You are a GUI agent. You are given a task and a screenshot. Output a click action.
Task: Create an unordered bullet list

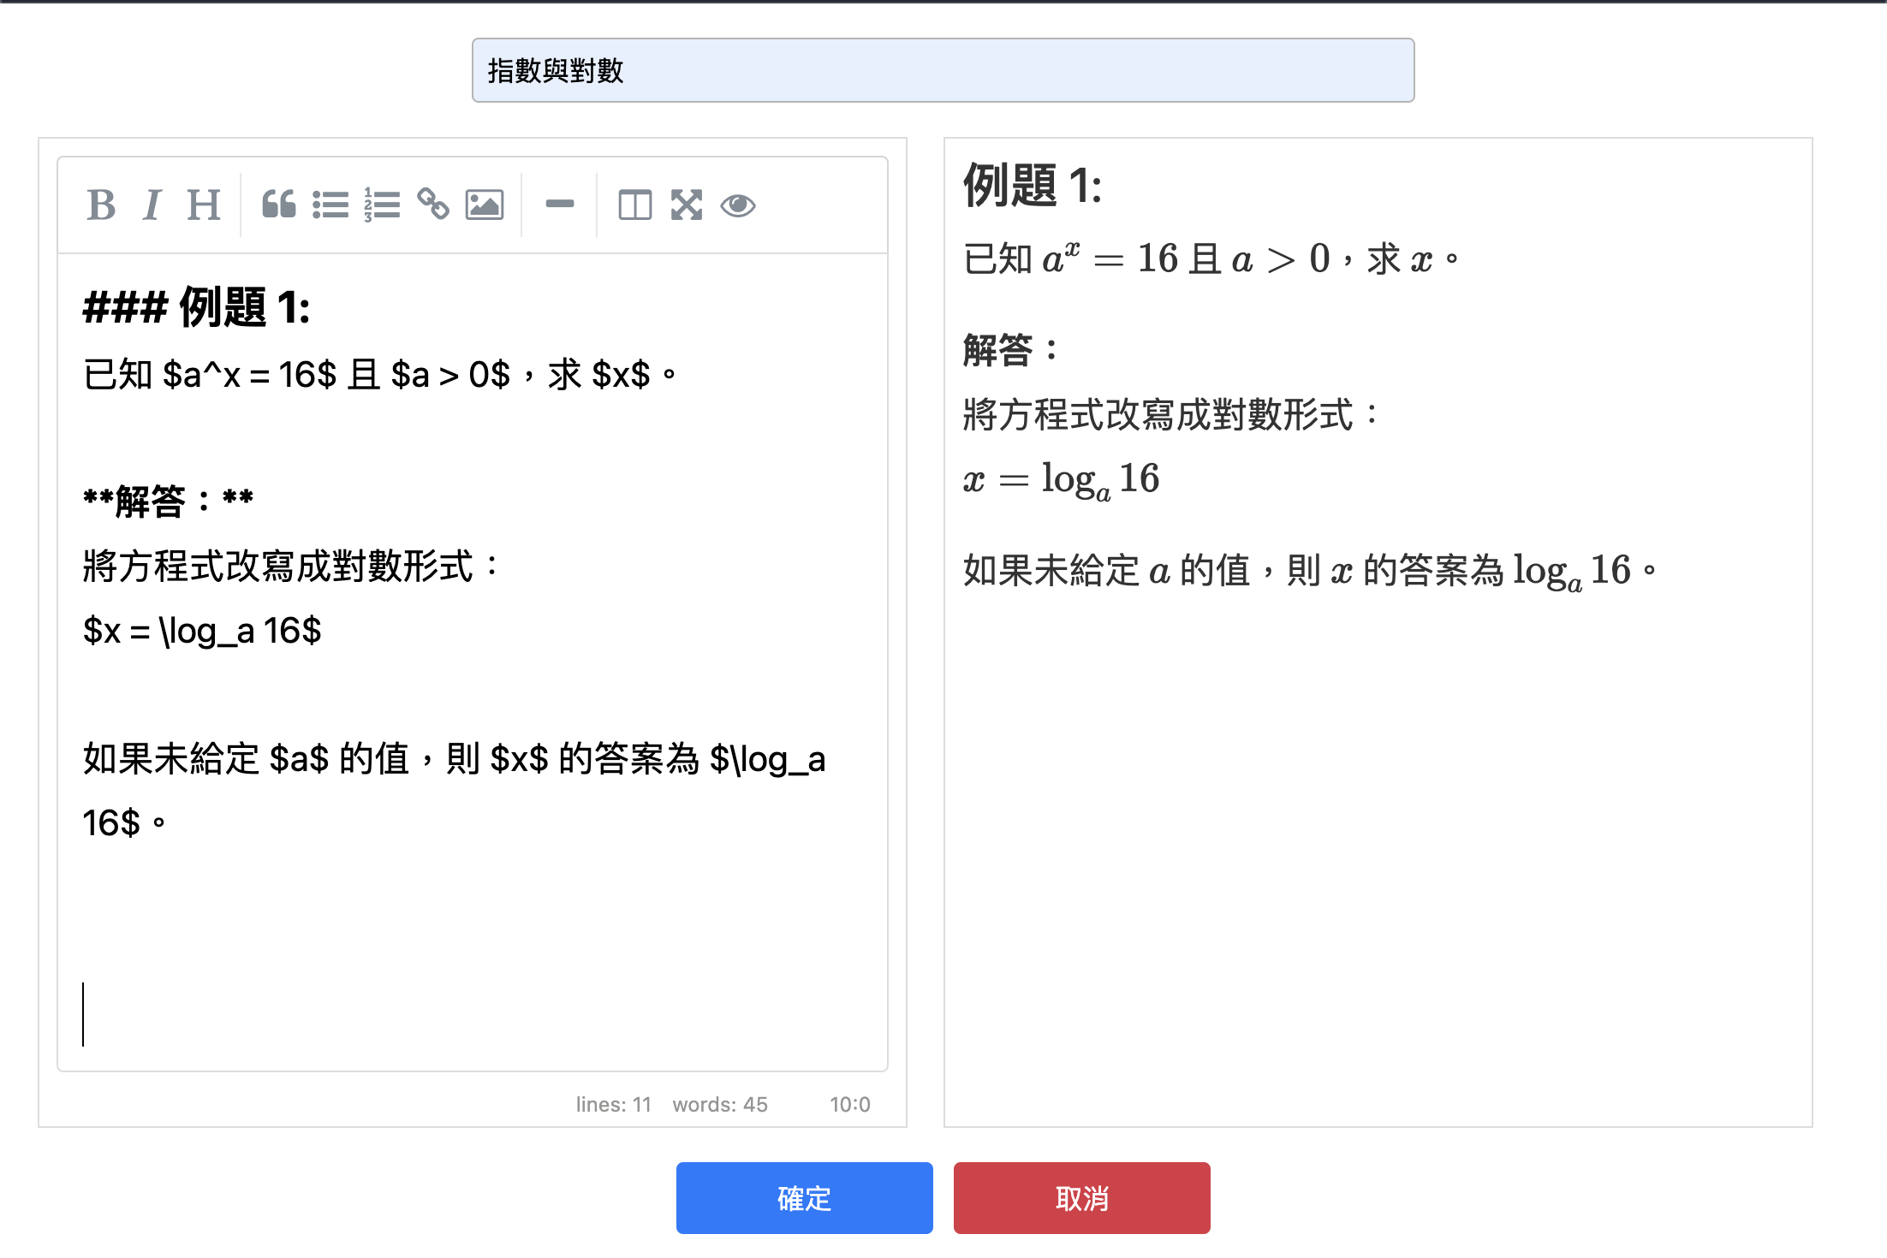pyautogui.click(x=330, y=205)
